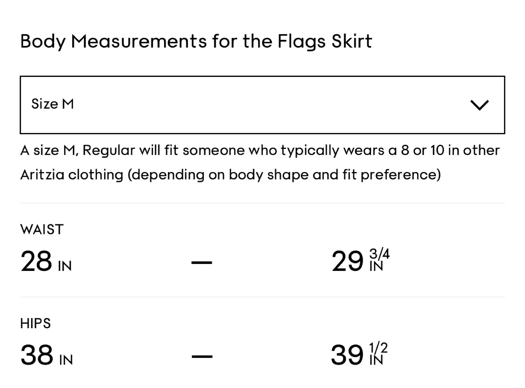Click the fit description paragraph
Screen dimensions: 525x388
(x=260, y=162)
